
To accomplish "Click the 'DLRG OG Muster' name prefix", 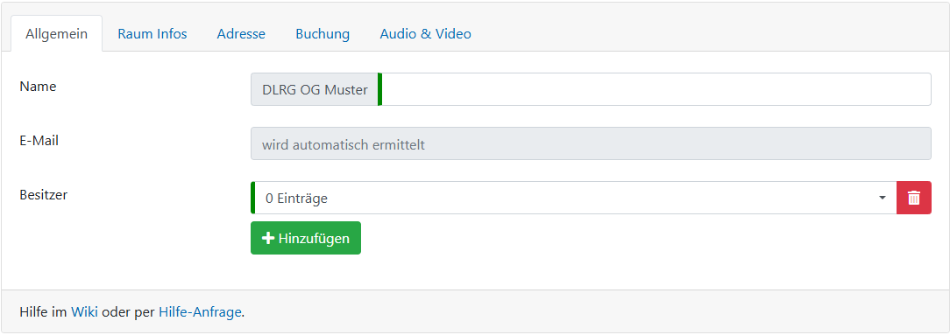I will [x=315, y=89].
